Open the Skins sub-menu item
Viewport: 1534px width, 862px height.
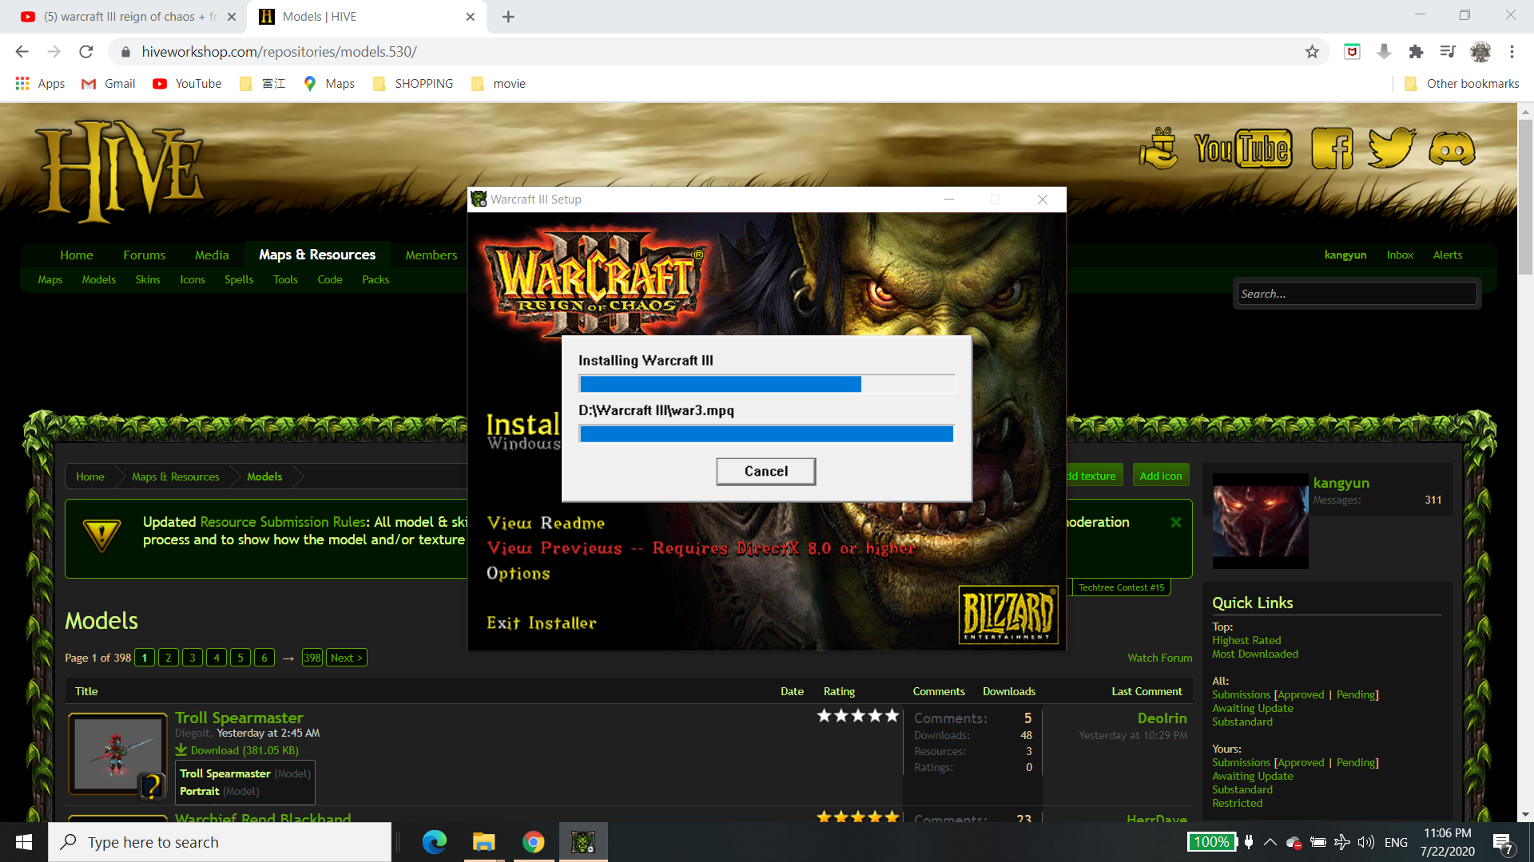(147, 279)
